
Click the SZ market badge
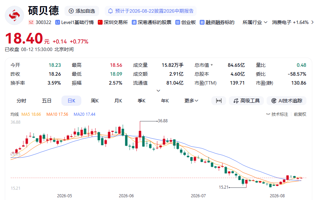coord(31,22)
